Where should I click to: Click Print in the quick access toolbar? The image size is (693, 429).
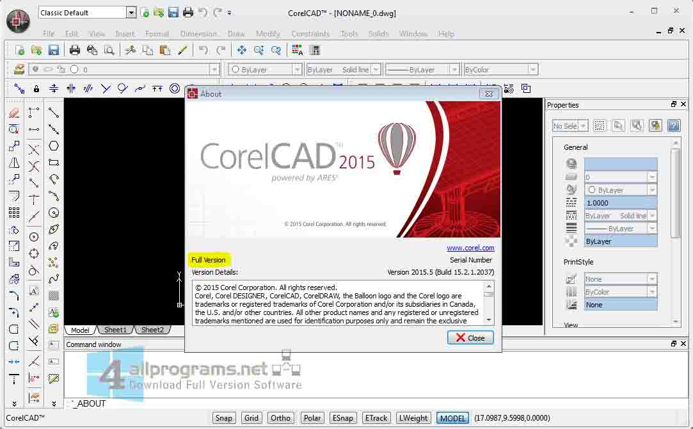(x=188, y=12)
